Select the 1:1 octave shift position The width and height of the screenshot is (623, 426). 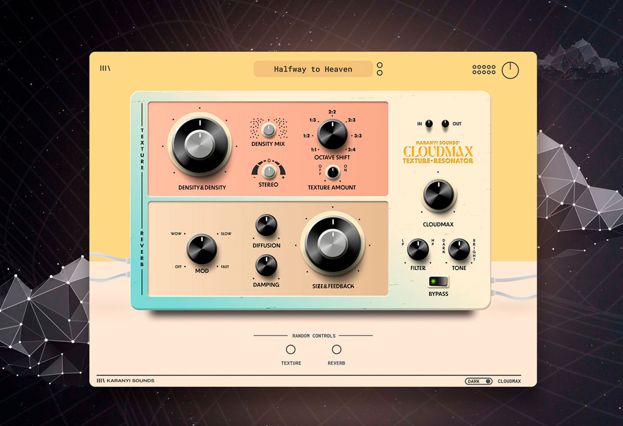tap(313, 150)
